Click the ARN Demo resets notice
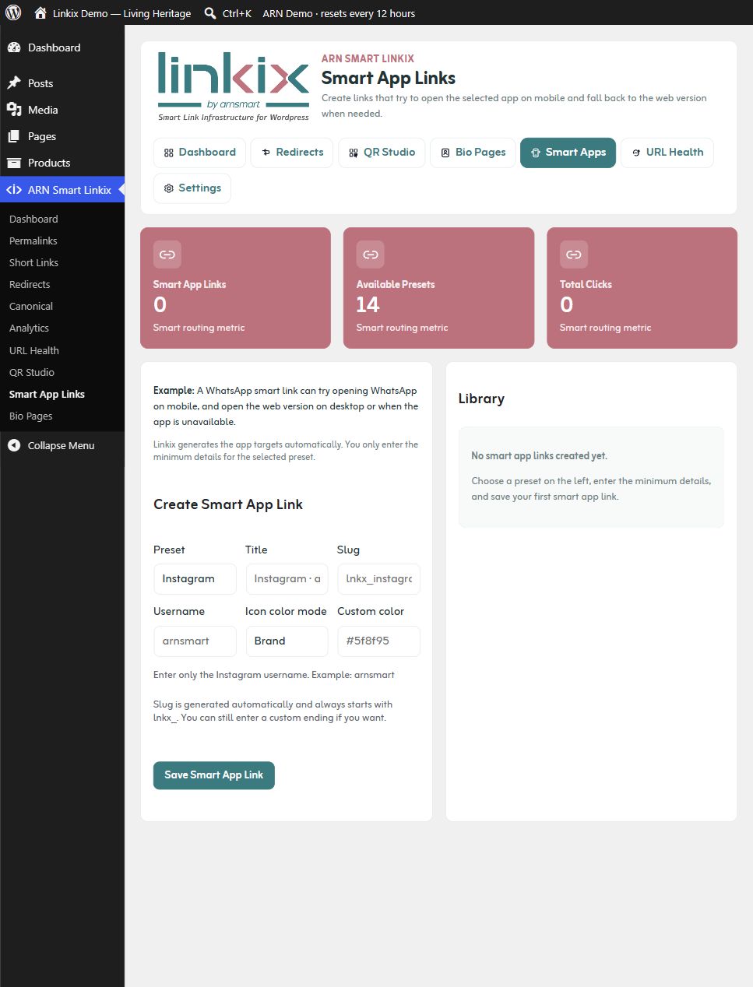 pyautogui.click(x=339, y=13)
